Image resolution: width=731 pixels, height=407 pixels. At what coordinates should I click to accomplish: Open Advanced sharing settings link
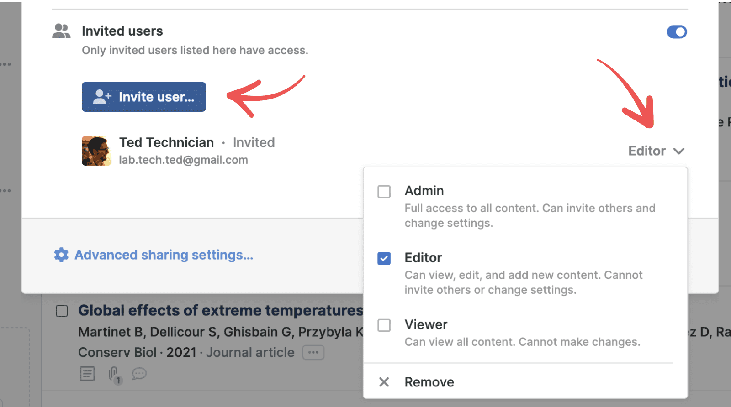coord(164,255)
